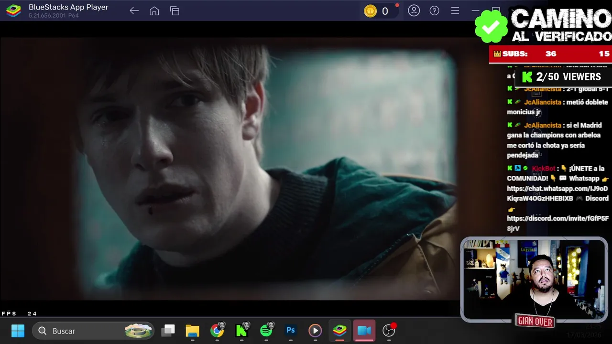This screenshot has height=344, width=612.
Task: Open the BlueStacks hamburger menu
Action: point(455,11)
